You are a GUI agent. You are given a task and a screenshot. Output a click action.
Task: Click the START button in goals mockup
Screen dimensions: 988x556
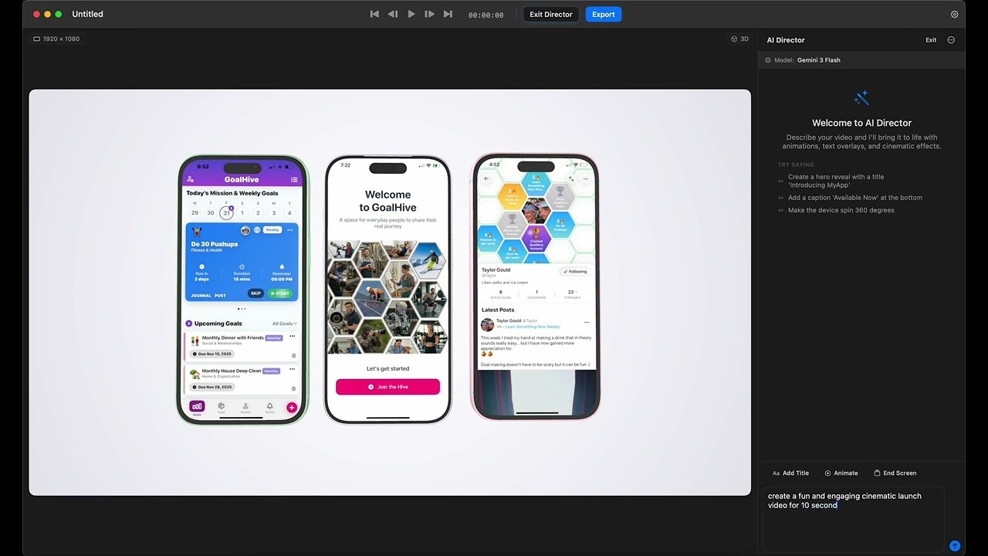279,293
